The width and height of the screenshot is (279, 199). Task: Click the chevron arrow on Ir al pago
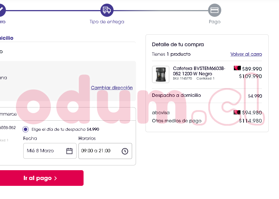point(56,178)
